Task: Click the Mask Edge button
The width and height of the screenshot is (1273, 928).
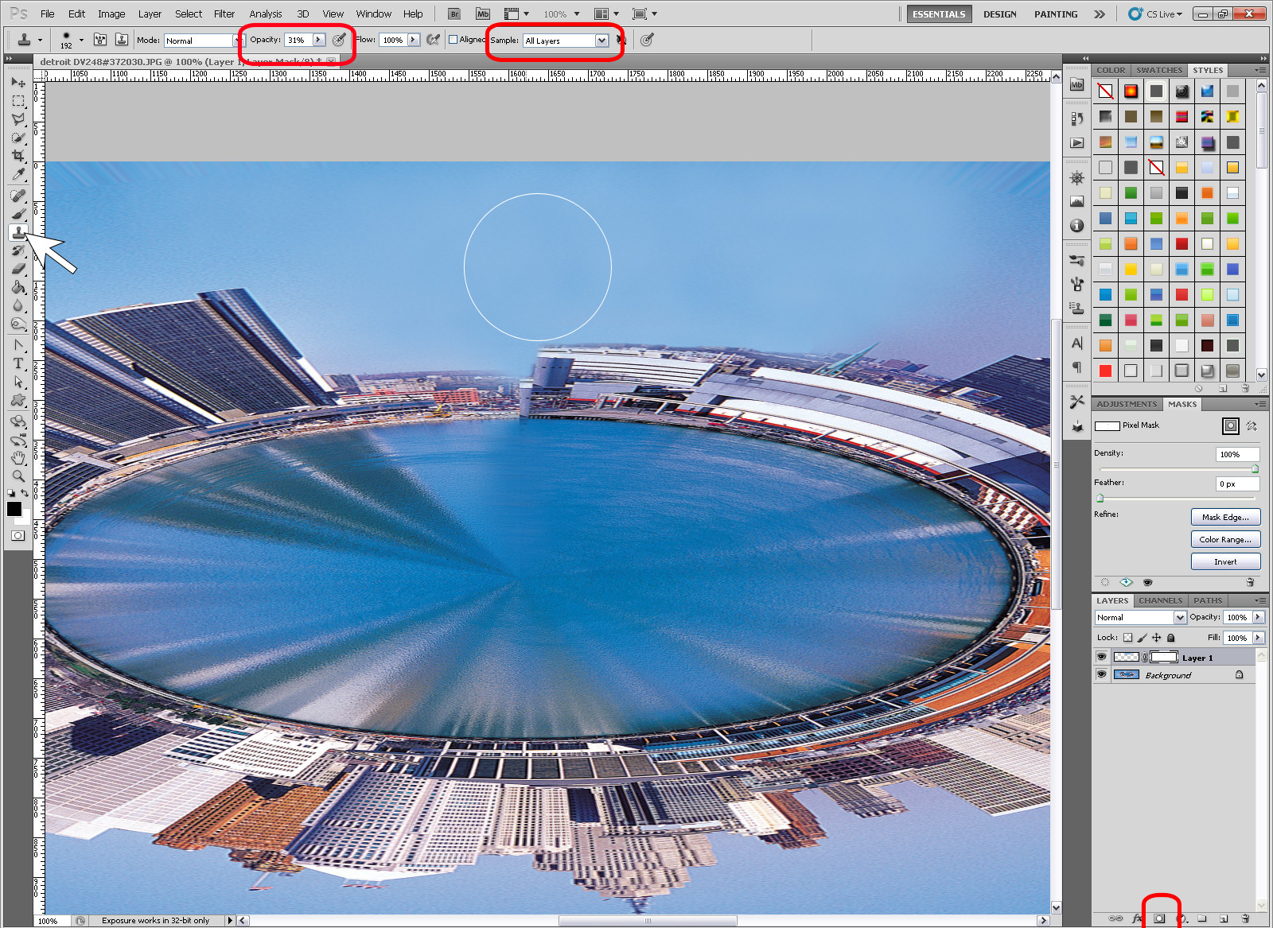Action: tap(1225, 517)
